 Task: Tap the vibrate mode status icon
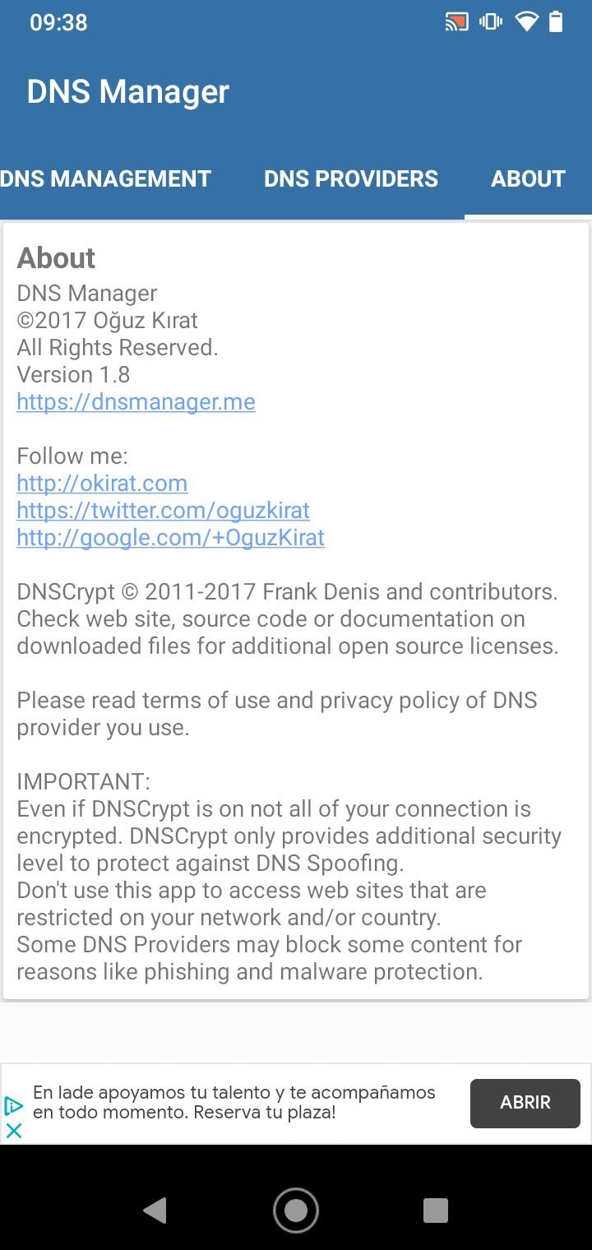491,22
